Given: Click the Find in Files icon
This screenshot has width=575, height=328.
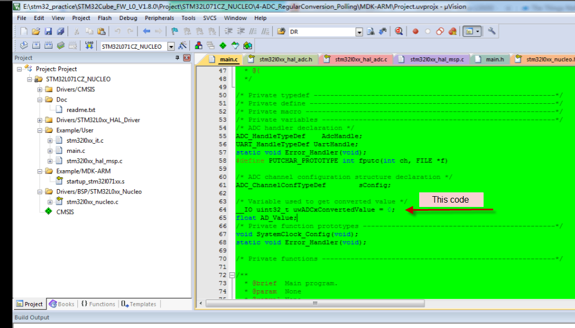Looking at the screenshot, I should click(x=281, y=31).
